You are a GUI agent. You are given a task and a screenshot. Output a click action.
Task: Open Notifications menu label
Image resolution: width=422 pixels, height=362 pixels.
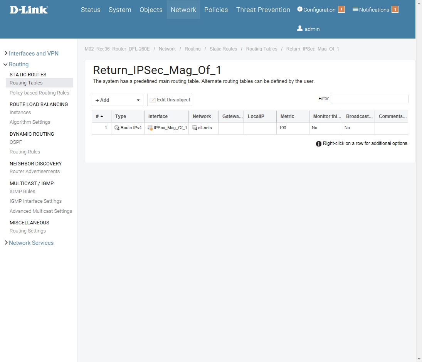[x=374, y=10]
